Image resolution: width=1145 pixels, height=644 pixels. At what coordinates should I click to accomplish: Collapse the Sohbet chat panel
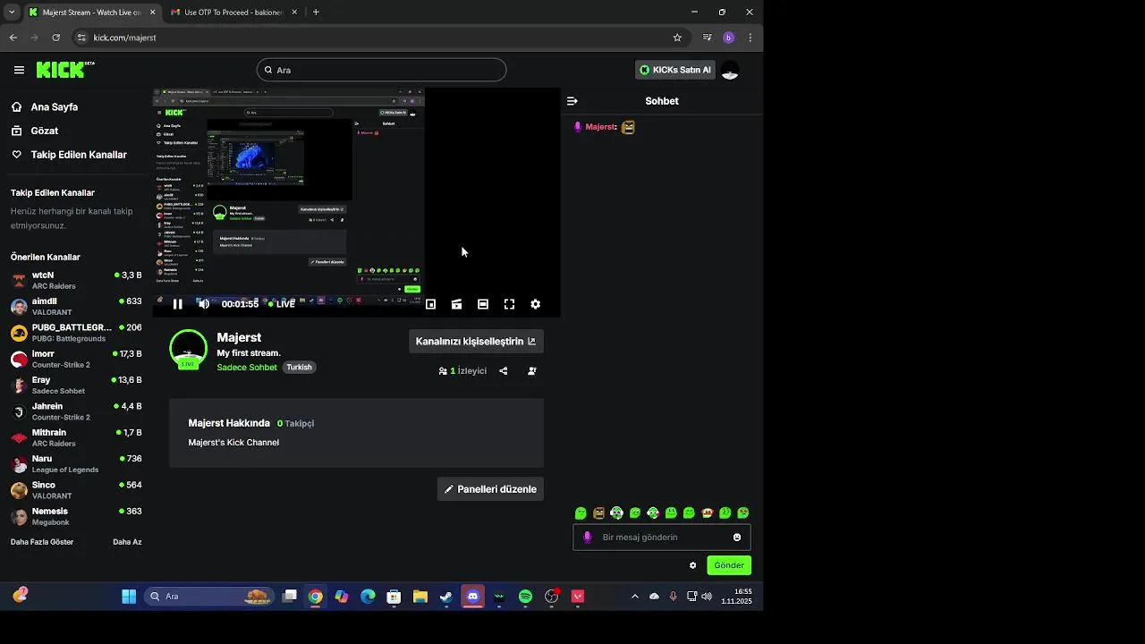[x=572, y=101]
